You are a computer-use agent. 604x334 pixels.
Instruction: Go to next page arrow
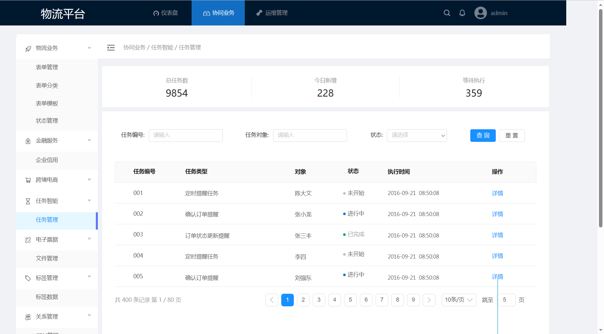(x=429, y=300)
